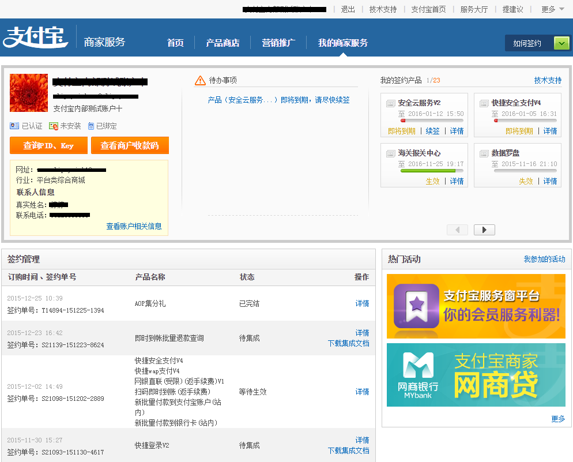
Task: Click the 已完结 status cell
Action: coord(249,303)
